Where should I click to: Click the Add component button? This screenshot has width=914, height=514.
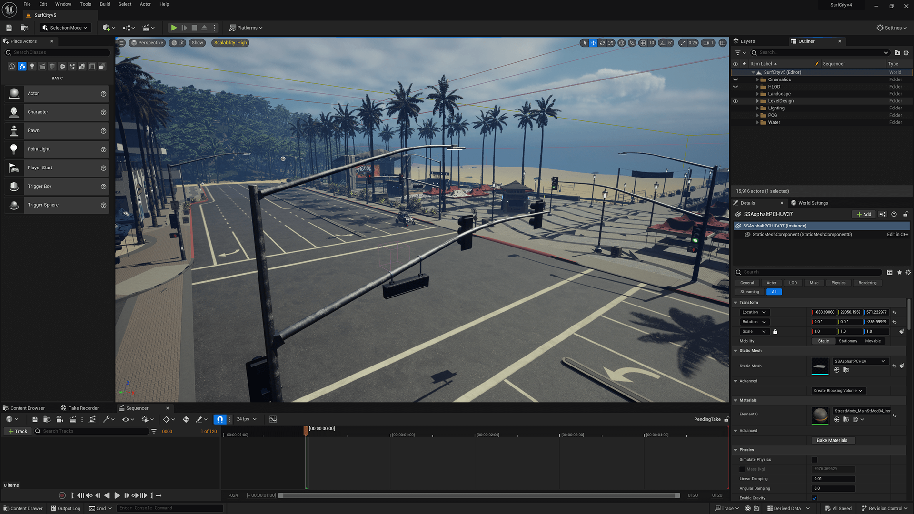pos(864,215)
